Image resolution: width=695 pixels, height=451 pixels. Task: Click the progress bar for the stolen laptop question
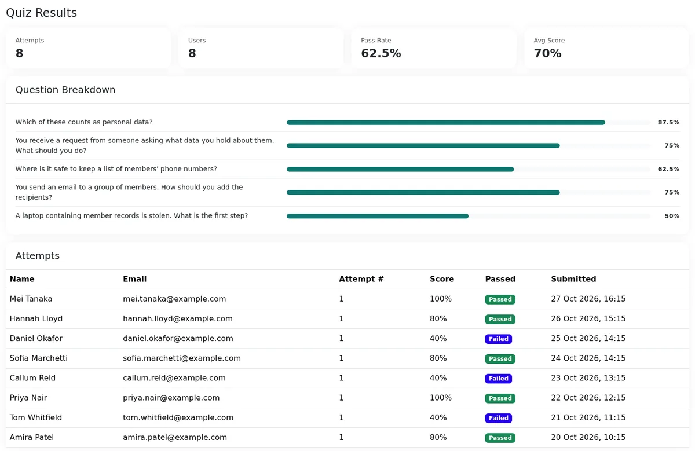pyautogui.click(x=469, y=216)
